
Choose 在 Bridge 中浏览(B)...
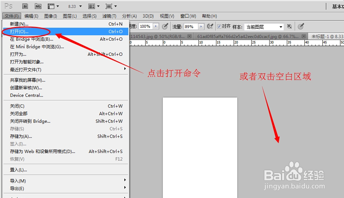(x=66, y=39)
